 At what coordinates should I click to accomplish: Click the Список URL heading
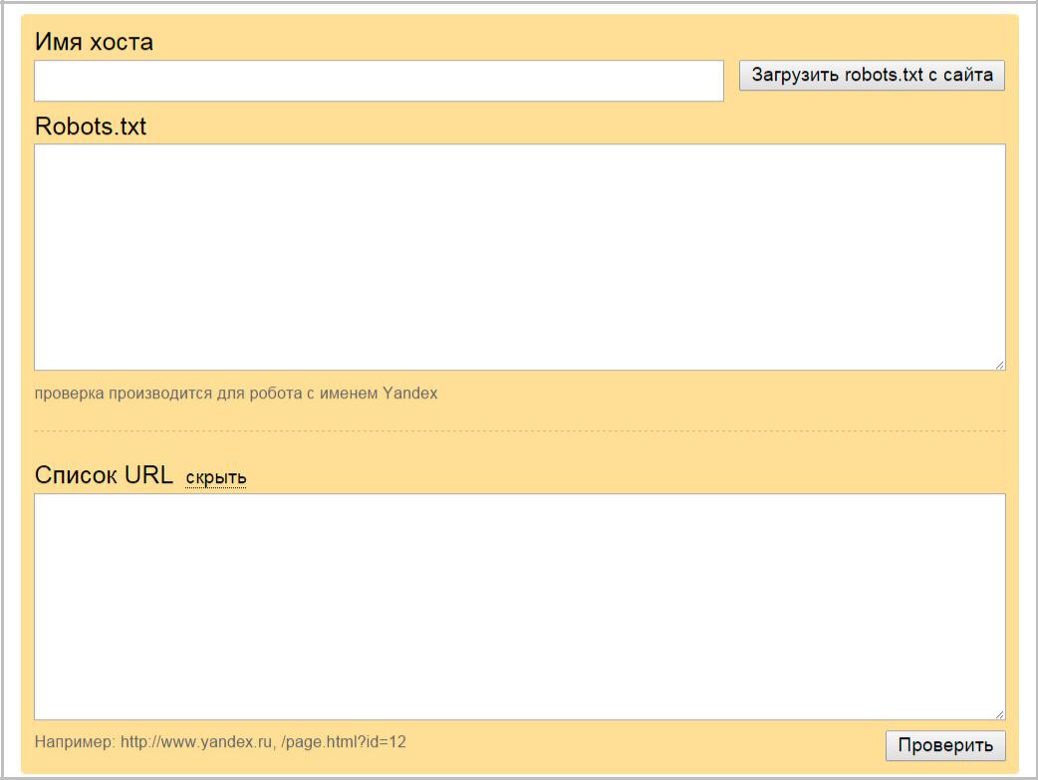click(x=104, y=475)
